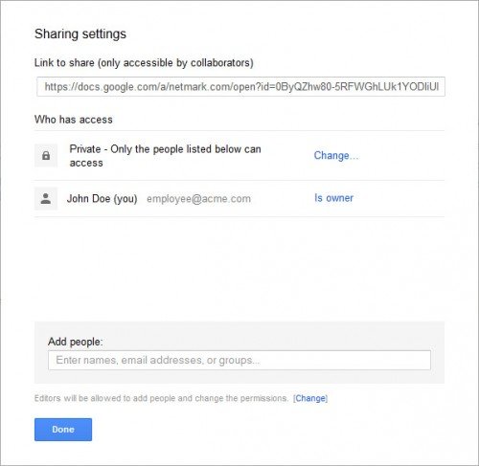Click the person avatar icon beside John Doe
Screen dimensions: 479x466
[x=46, y=199]
